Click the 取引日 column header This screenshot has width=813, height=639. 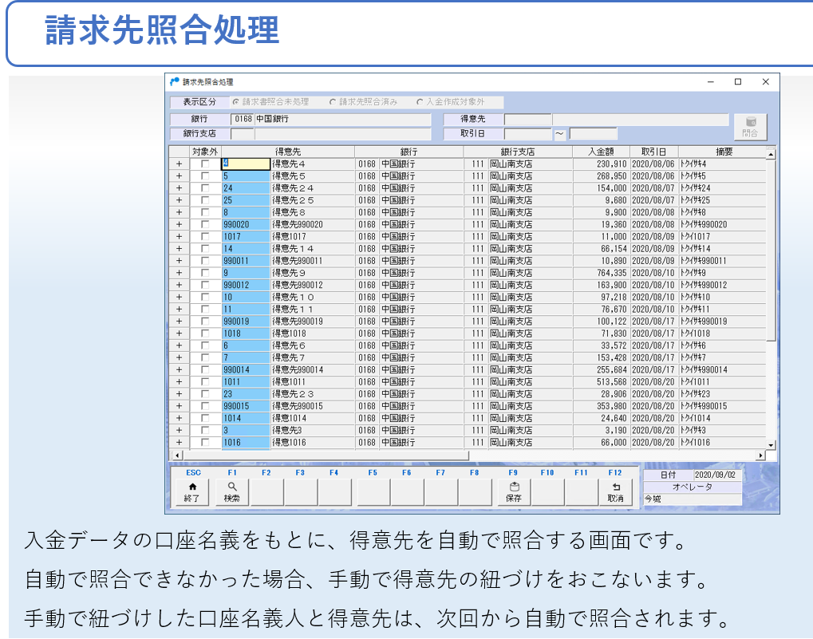click(x=654, y=152)
